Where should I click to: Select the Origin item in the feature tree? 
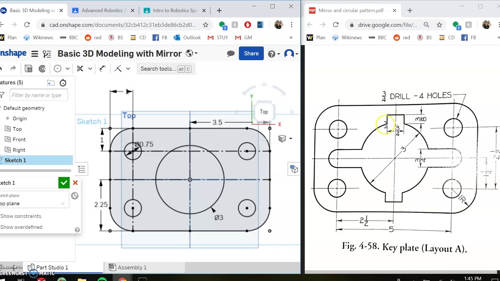click(x=20, y=119)
